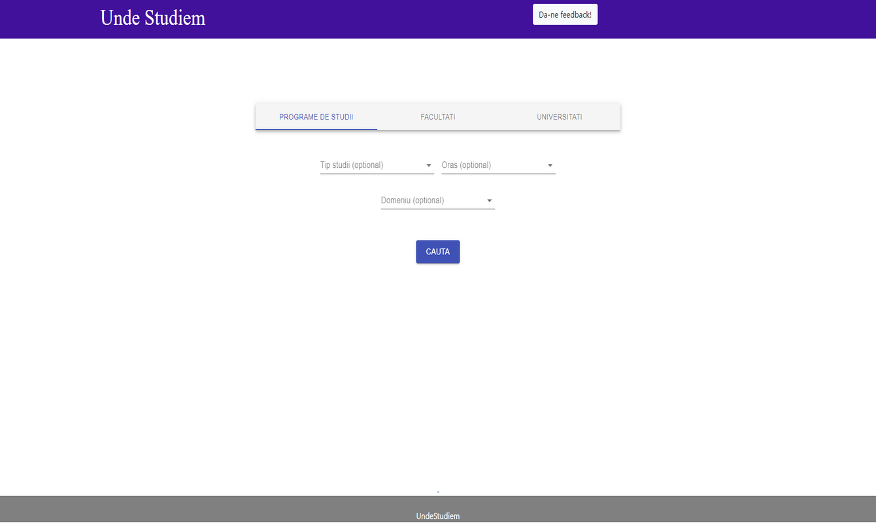876x530 pixels.
Task: Click the small blue dot above the footer
Action: pos(437,491)
